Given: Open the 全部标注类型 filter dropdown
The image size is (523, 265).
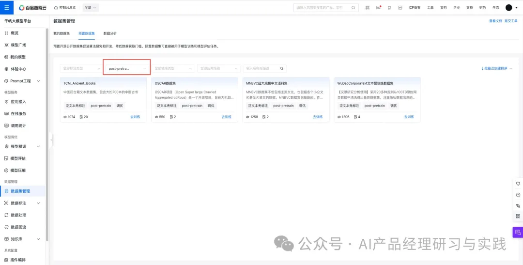Looking at the screenshot, I should click(x=81, y=68).
